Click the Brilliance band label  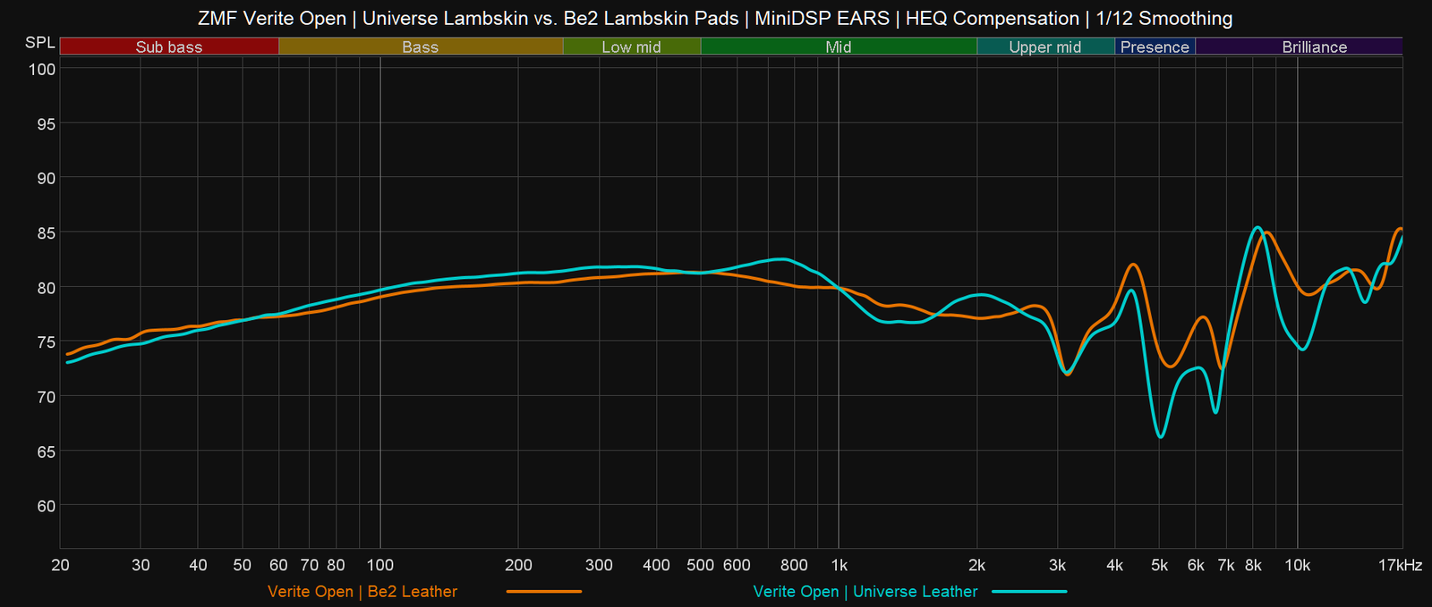[1314, 47]
